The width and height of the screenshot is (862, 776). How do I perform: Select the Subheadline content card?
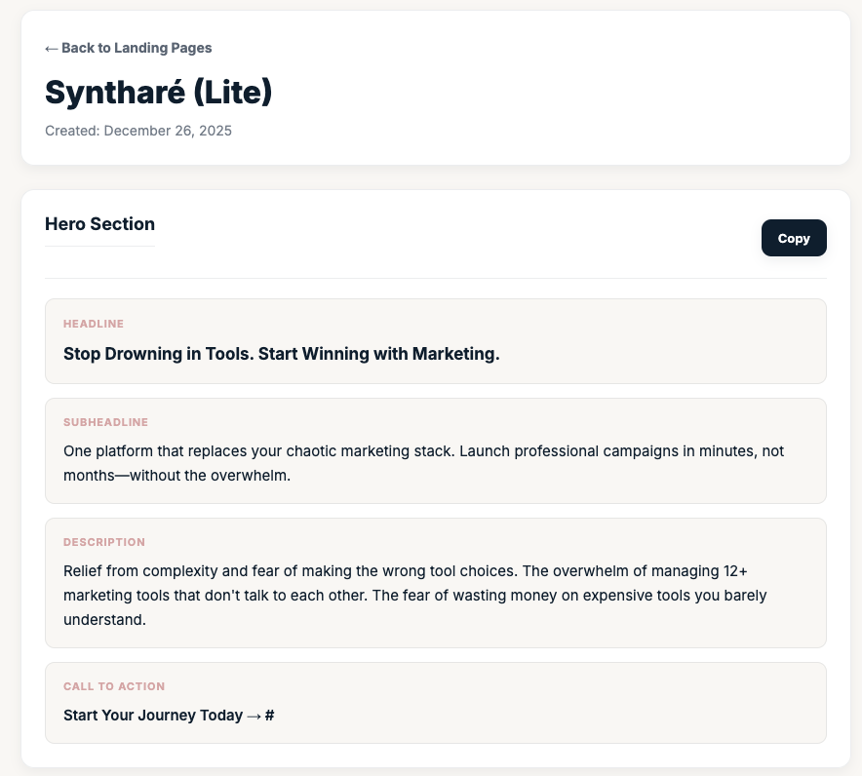(435, 450)
